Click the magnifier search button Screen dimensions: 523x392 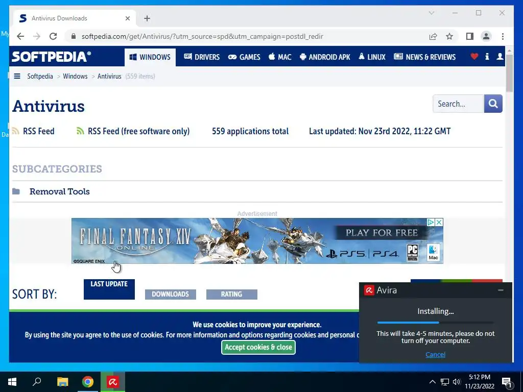click(x=493, y=104)
